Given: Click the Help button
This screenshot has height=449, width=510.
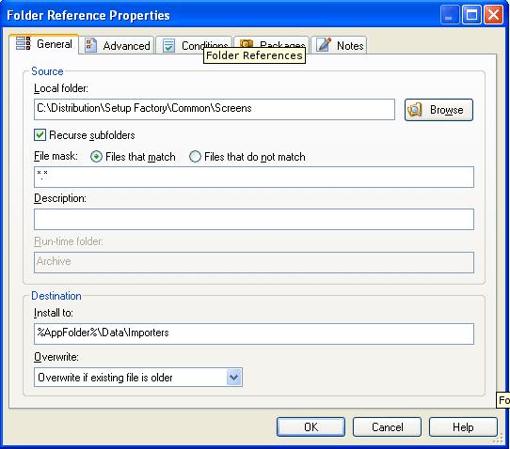Looking at the screenshot, I should pyautogui.click(x=463, y=426).
